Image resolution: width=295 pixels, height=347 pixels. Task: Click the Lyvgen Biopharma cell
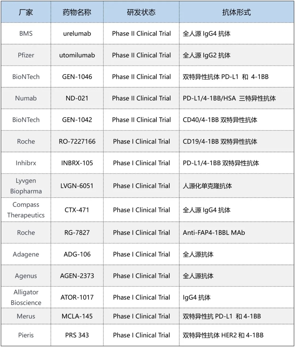[x=26, y=186]
